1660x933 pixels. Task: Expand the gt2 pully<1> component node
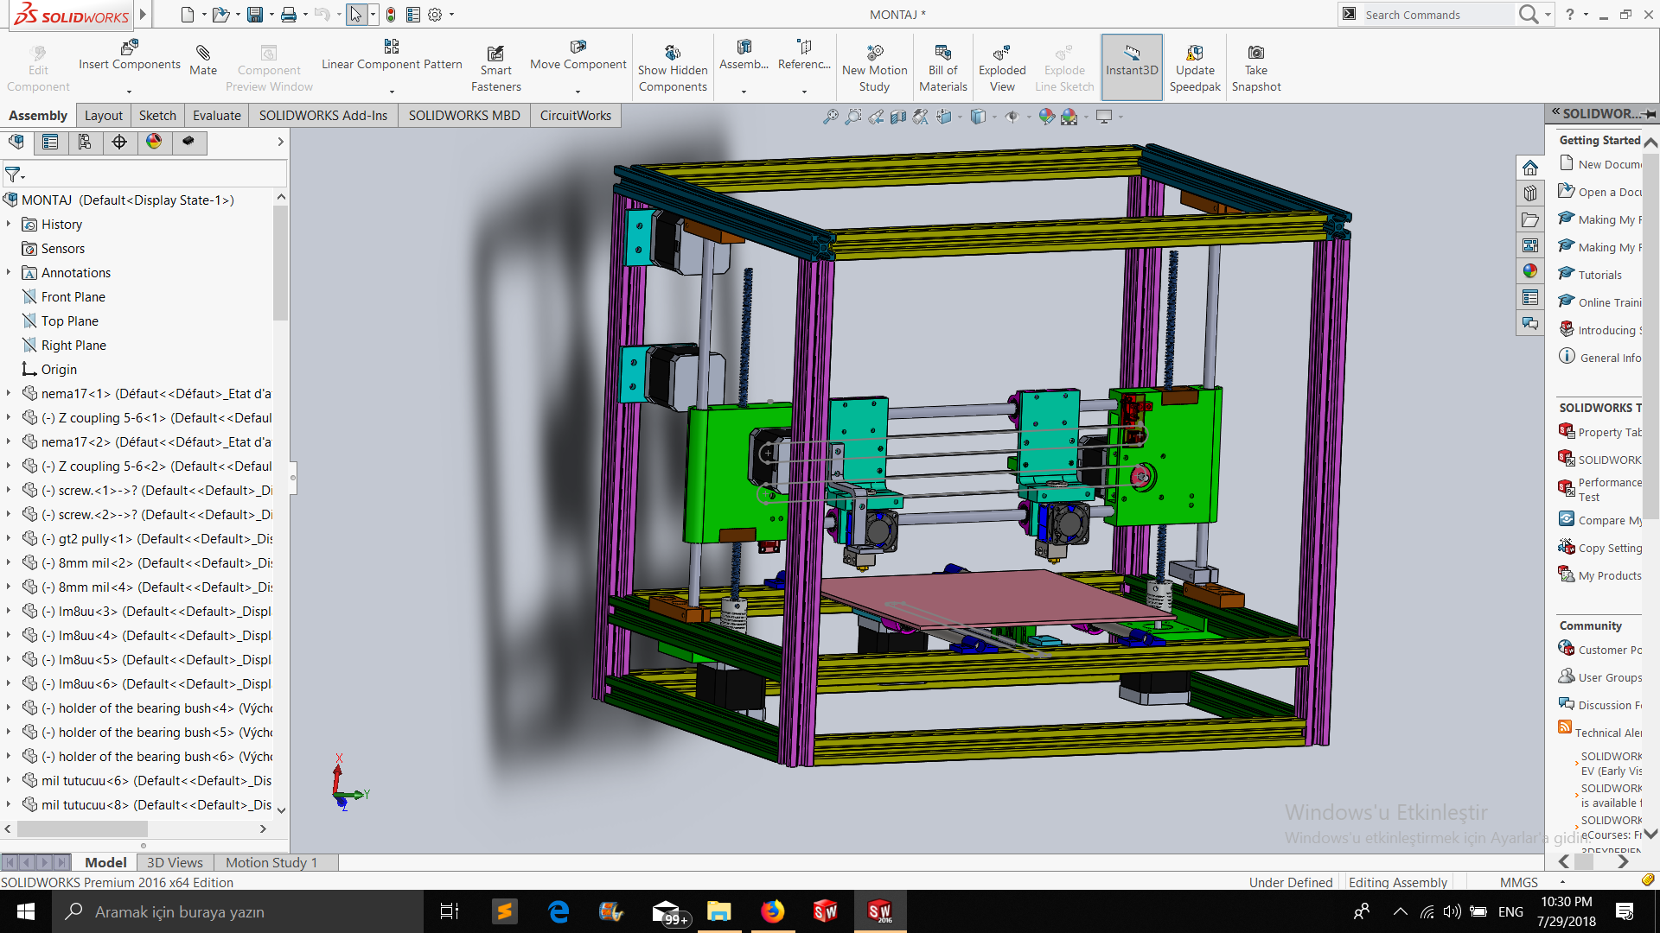click(x=9, y=538)
